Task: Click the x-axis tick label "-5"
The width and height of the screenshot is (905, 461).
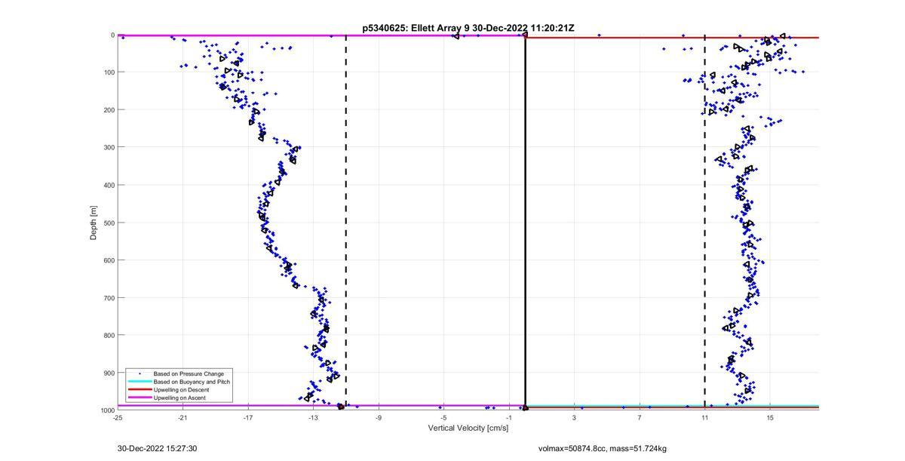Action: (443, 417)
